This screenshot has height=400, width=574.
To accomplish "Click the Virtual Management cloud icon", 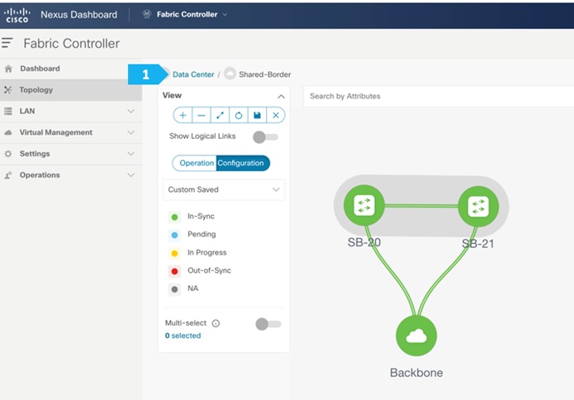I will (8, 132).
